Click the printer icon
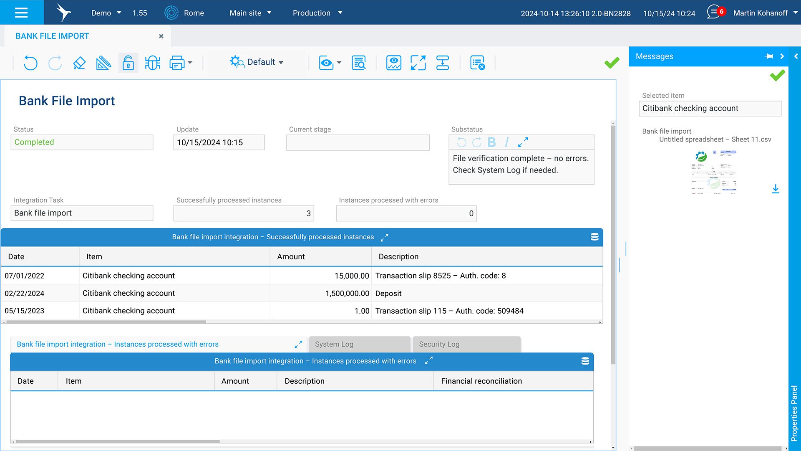 coord(177,63)
